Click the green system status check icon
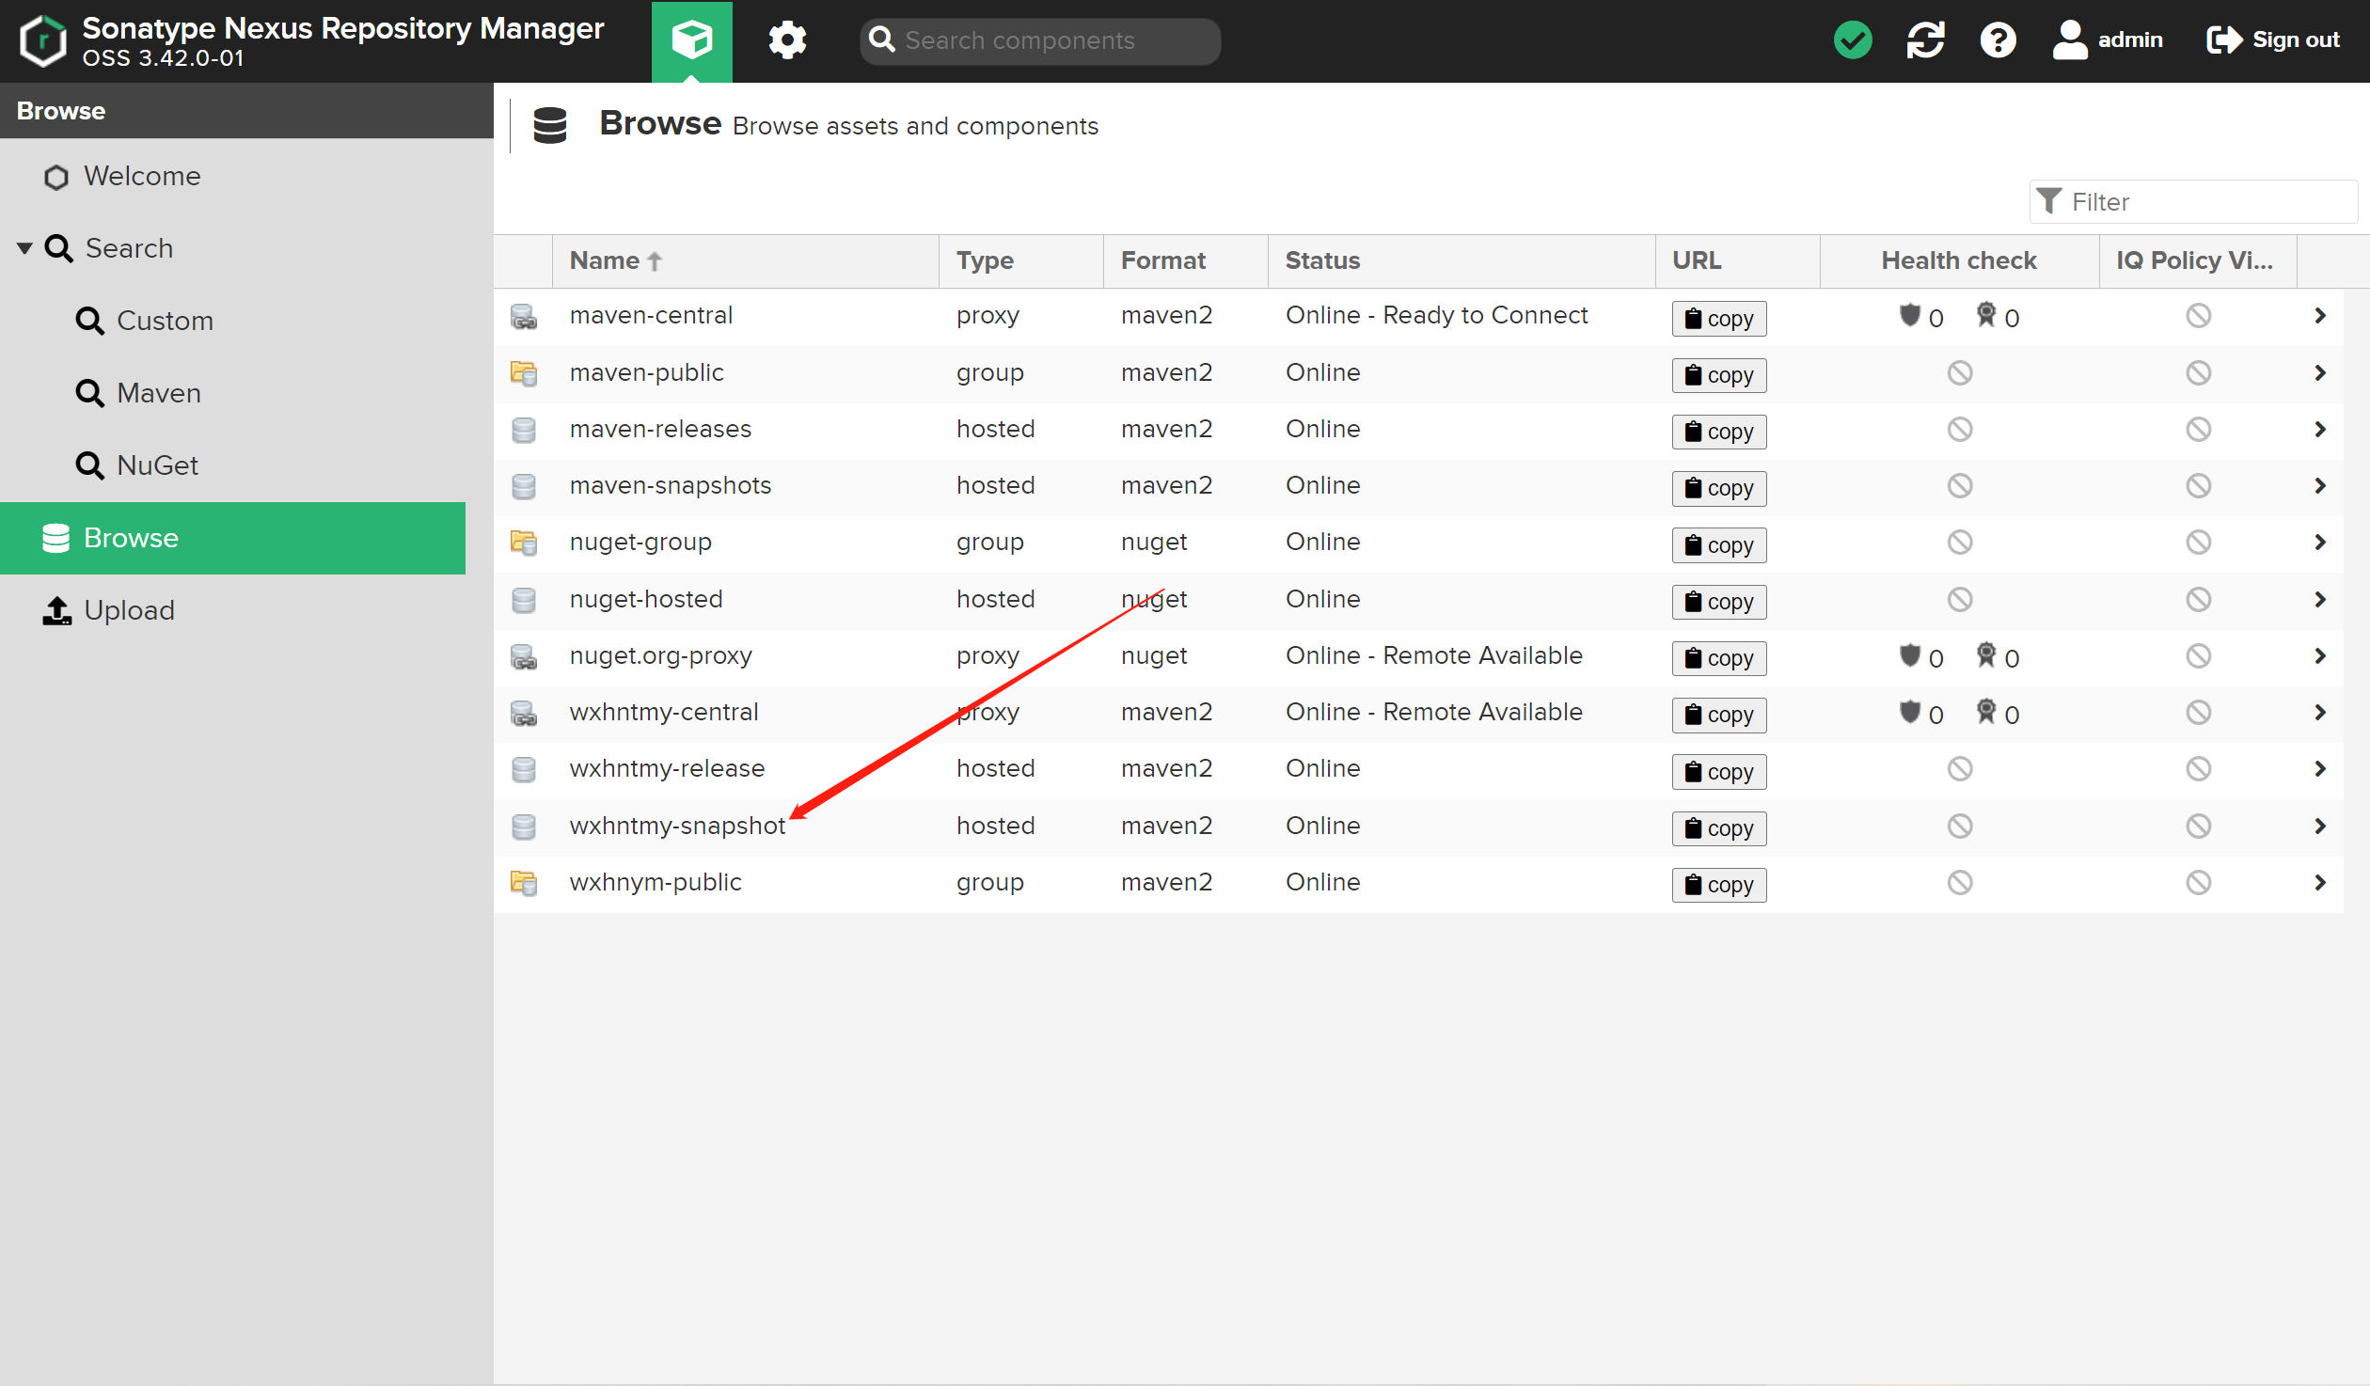Screen dimensions: 2370x1386 [1853, 40]
